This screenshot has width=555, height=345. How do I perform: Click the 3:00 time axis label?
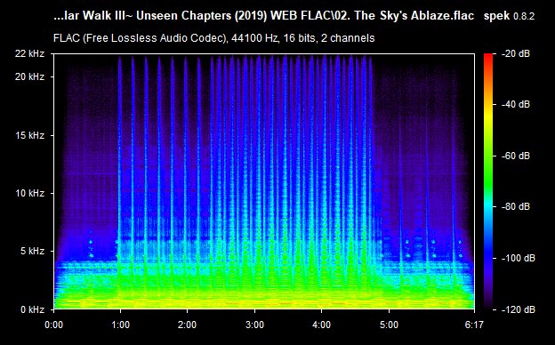(255, 325)
